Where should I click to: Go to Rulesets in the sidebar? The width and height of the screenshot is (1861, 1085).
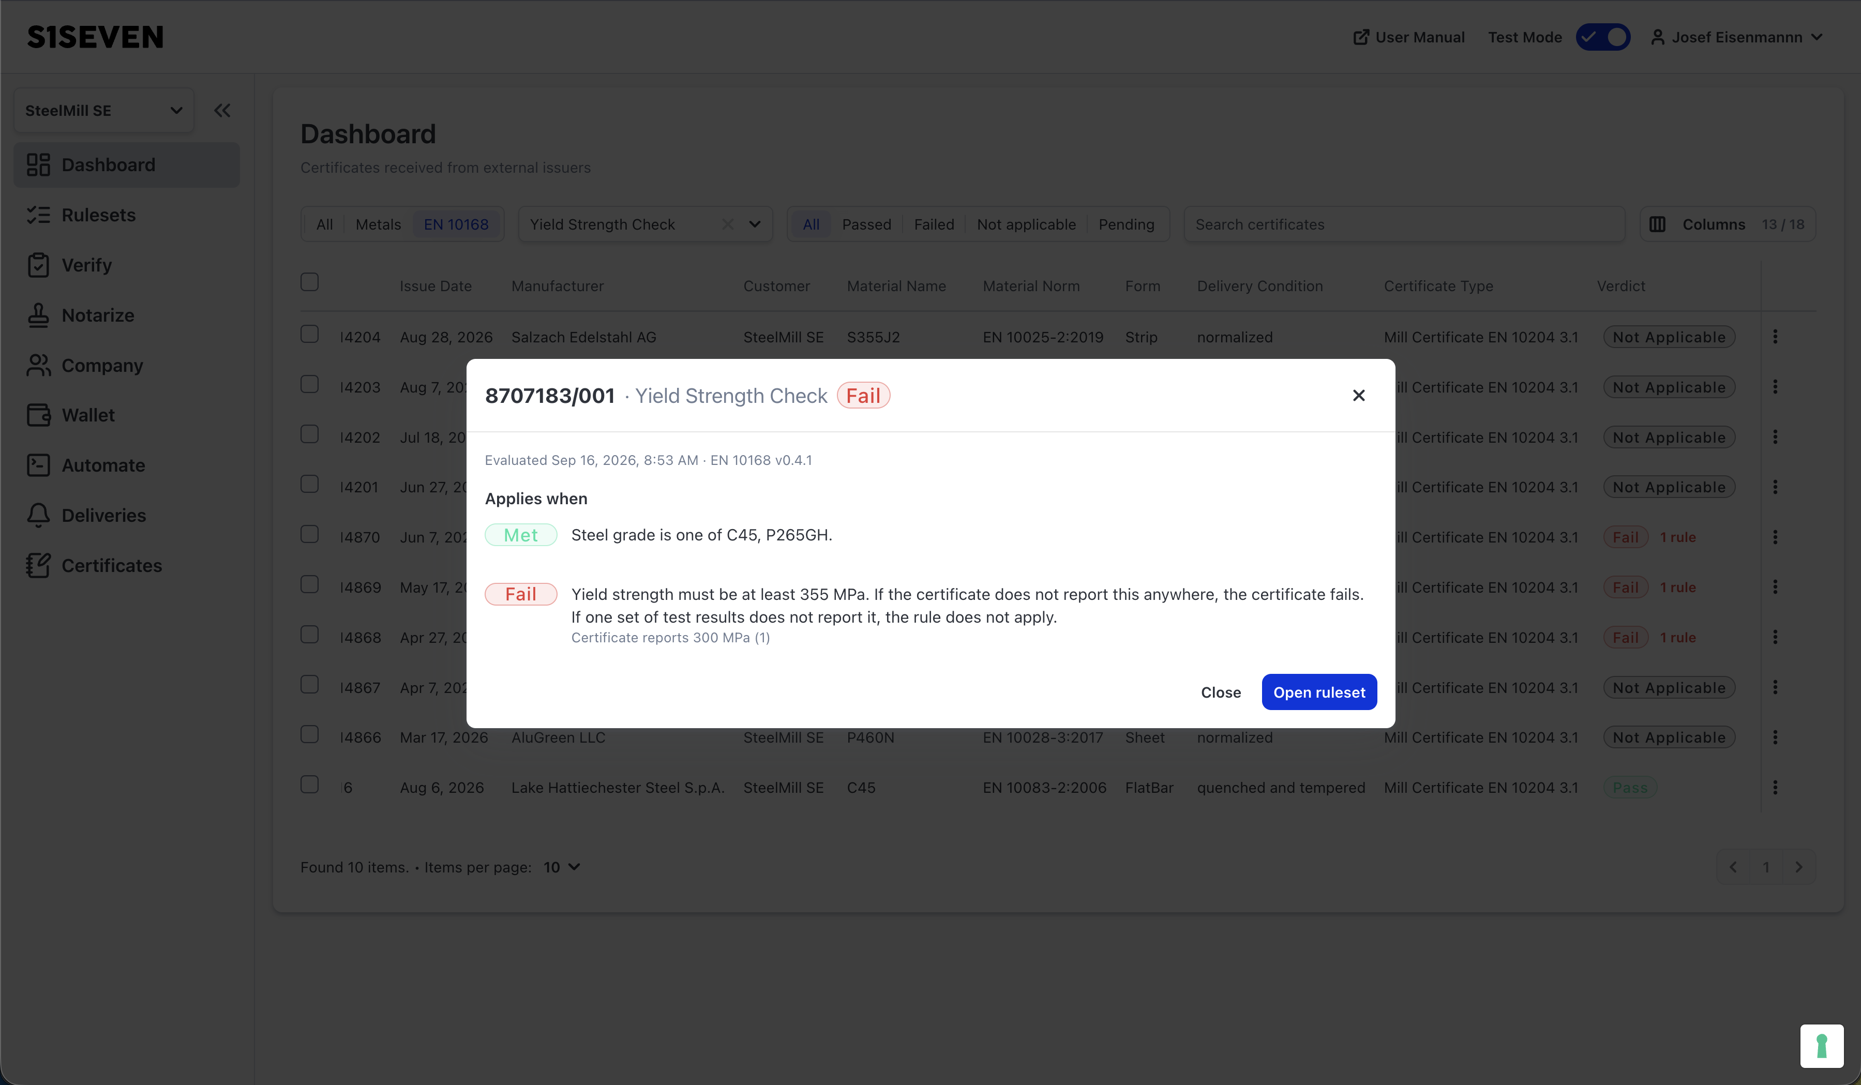(x=126, y=215)
